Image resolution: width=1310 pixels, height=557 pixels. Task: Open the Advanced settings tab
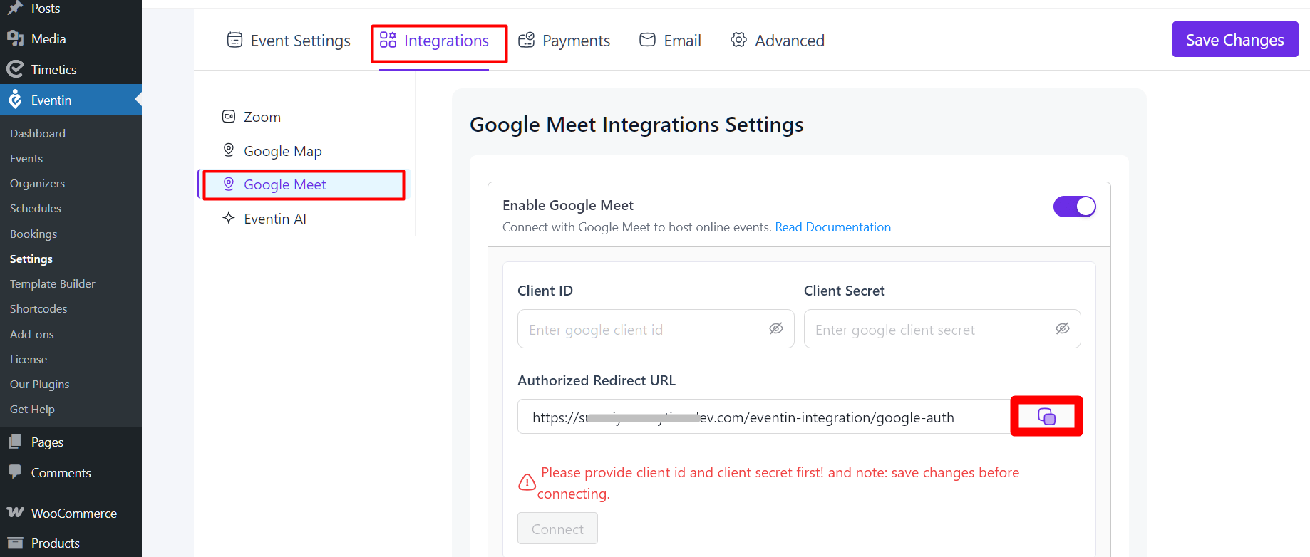(778, 41)
